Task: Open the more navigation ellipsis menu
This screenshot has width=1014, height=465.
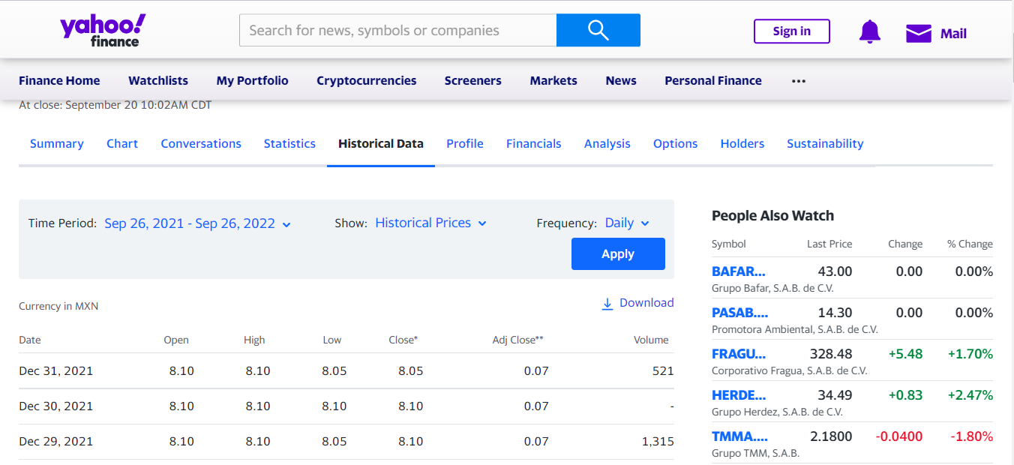Action: (x=799, y=81)
